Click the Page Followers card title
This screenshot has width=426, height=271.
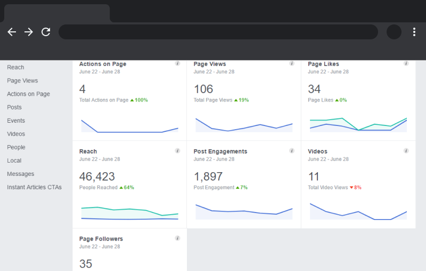pyautogui.click(x=101, y=239)
